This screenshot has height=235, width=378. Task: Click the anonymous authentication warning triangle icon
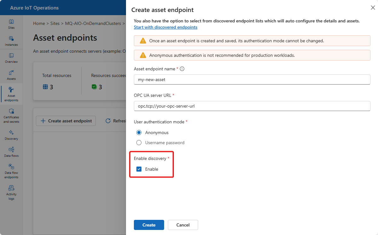coord(143,55)
